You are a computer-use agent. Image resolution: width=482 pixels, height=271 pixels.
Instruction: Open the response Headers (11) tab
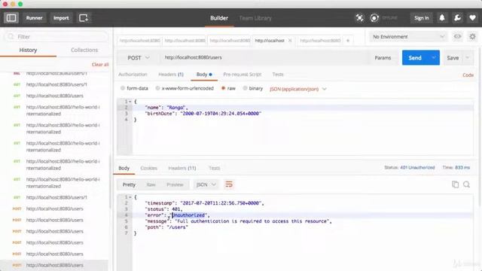click(182, 168)
